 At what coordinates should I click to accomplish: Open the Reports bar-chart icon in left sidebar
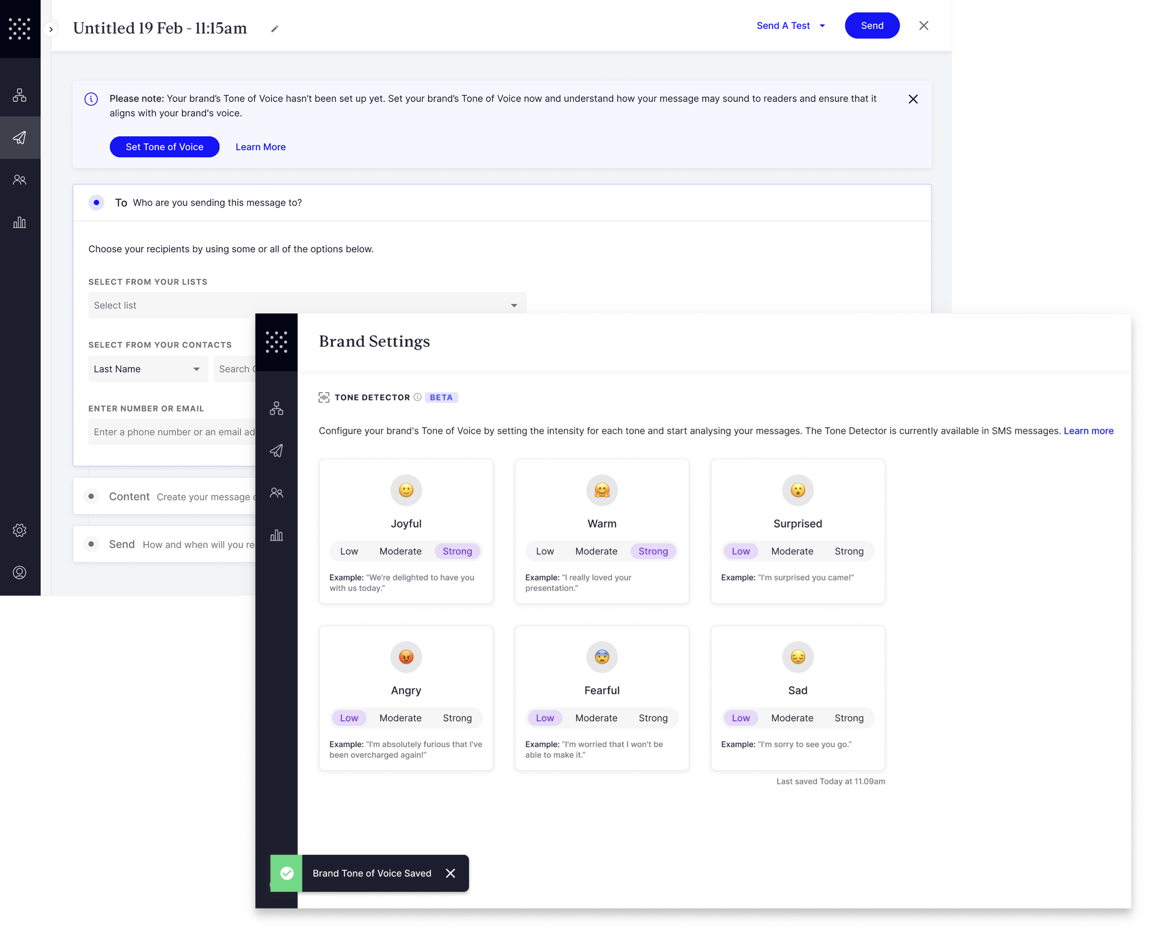click(20, 222)
